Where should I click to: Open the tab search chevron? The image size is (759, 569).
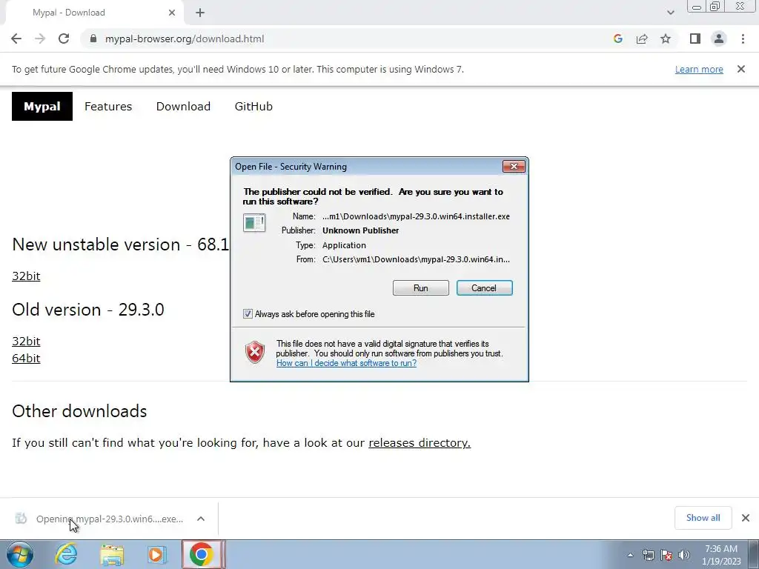click(x=670, y=13)
